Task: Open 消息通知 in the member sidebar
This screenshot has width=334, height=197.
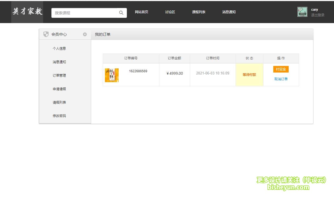Action: 59,62
